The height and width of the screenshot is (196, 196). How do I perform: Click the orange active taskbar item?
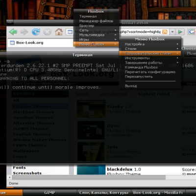(11, 193)
